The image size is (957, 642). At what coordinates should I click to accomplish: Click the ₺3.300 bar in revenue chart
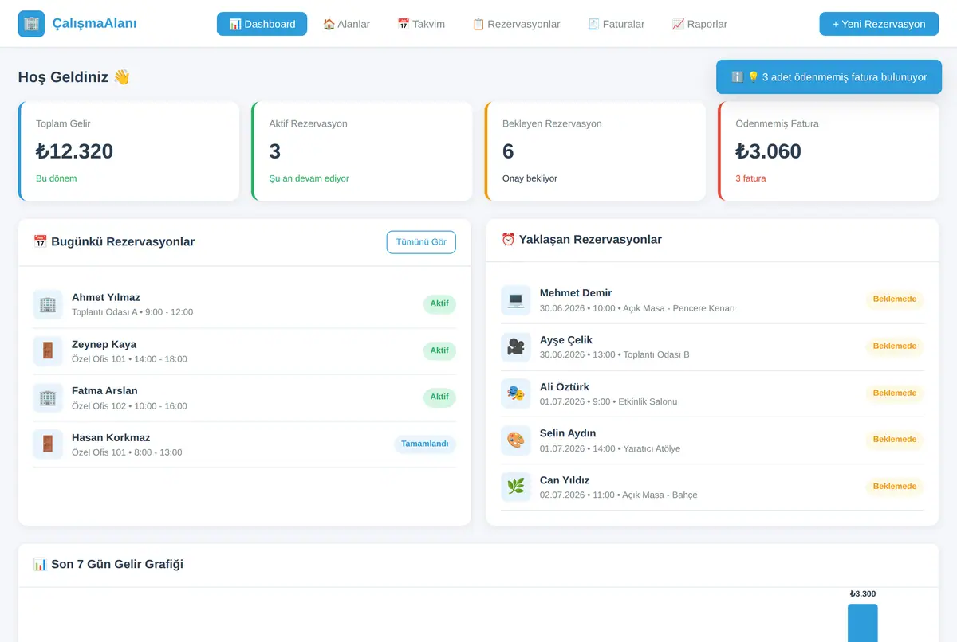862,623
